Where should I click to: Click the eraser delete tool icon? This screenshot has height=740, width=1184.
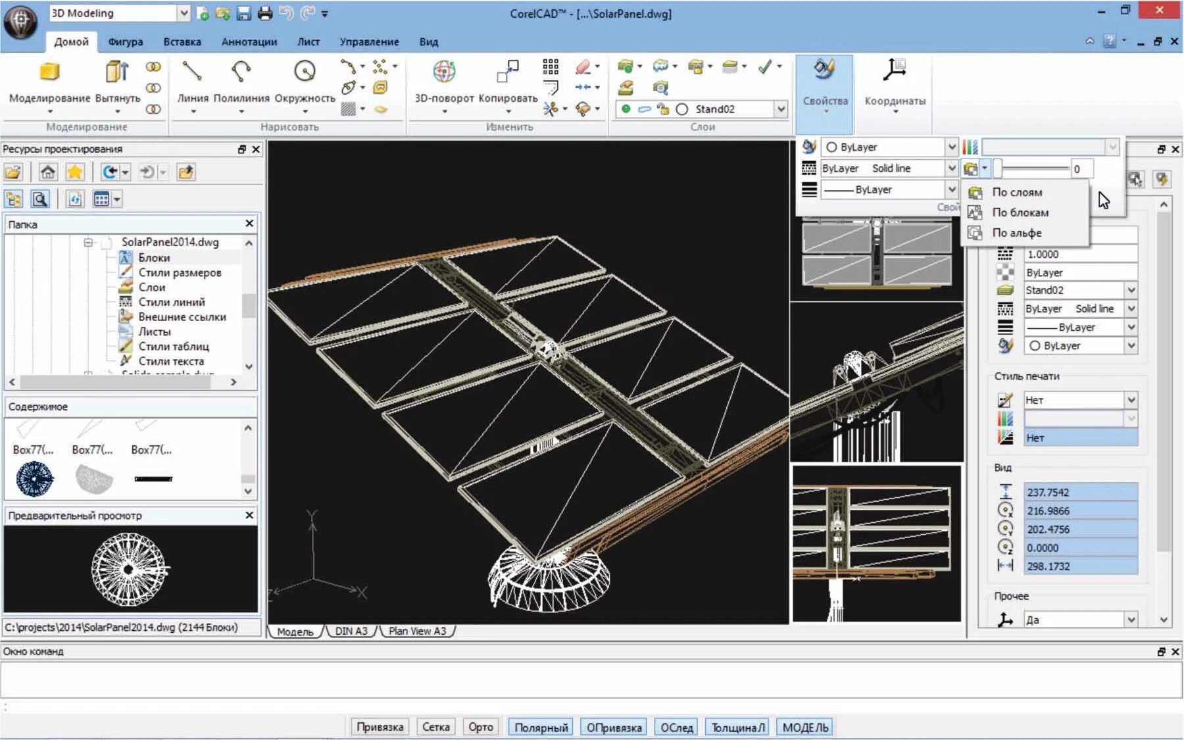[583, 66]
